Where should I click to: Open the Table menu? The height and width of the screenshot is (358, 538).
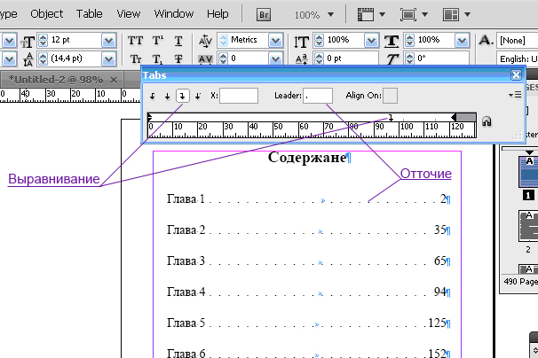coord(89,14)
